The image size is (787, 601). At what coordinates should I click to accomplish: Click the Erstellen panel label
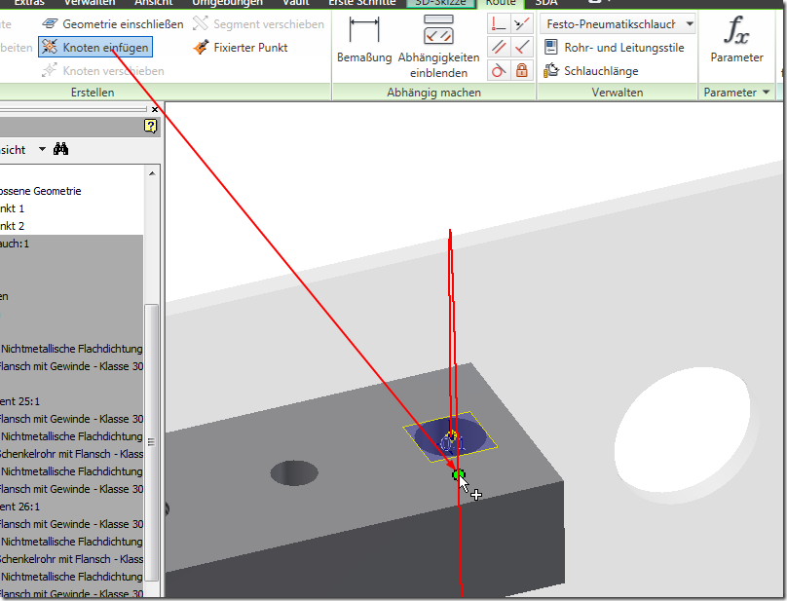(93, 93)
